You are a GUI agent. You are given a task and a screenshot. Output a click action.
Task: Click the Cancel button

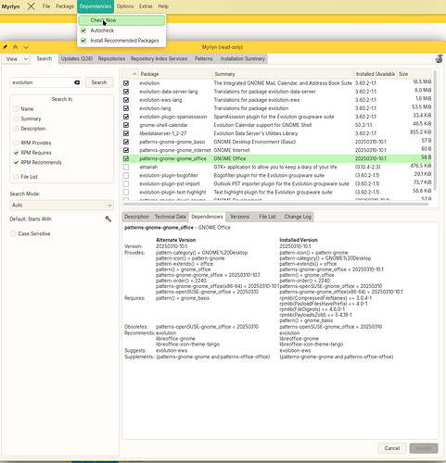coord(392,448)
